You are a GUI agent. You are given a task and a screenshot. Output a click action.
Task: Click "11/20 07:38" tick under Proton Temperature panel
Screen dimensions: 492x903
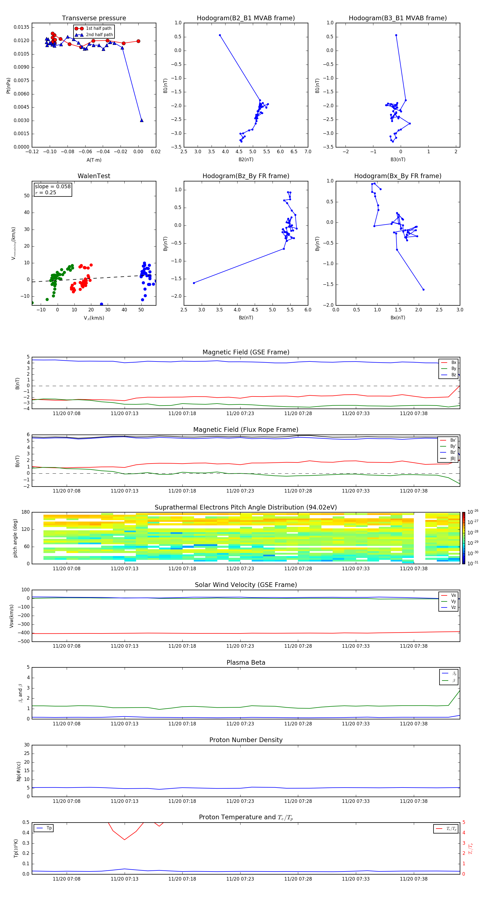414,879
